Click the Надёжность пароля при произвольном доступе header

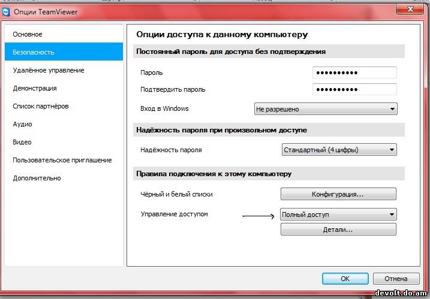point(269,130)
